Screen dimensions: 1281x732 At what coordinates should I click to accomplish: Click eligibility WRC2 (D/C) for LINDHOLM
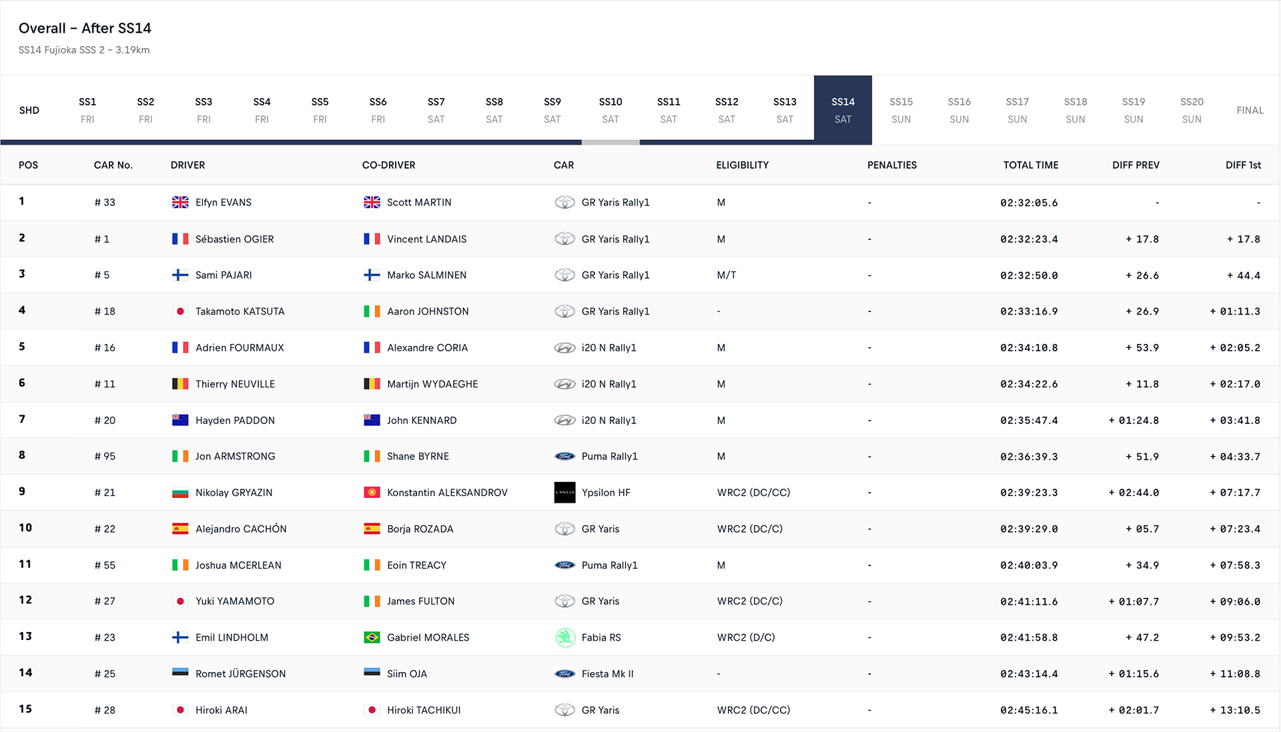coord(746,637)
